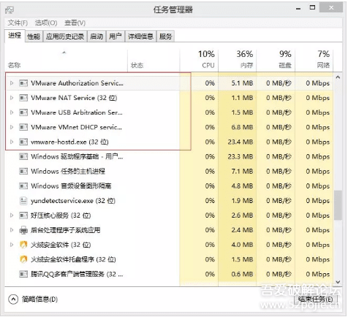Click the VMware VMnet DHCP service icon
This screenshot has width=348, height=317.
coord(23,127)
